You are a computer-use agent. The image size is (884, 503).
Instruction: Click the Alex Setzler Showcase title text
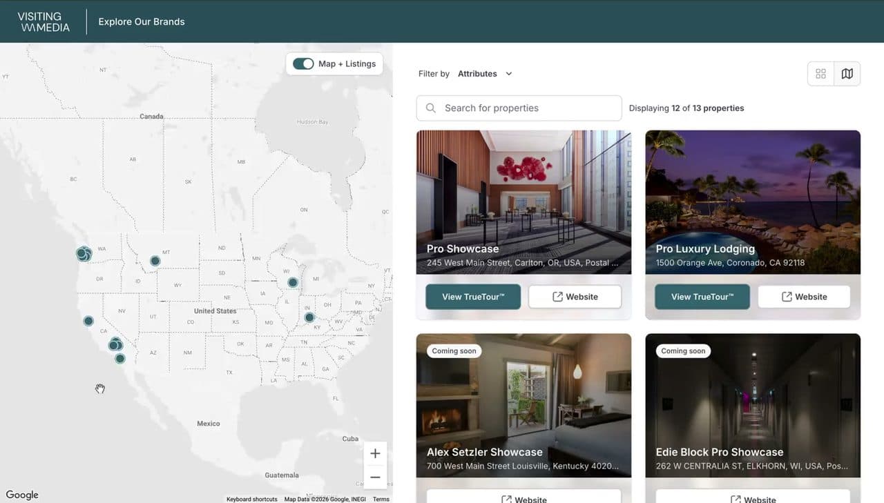pyautogui.click(x=485, y=452)
